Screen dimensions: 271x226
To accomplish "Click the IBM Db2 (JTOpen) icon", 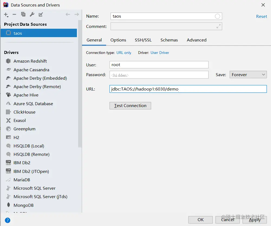I will pos(8,171).
